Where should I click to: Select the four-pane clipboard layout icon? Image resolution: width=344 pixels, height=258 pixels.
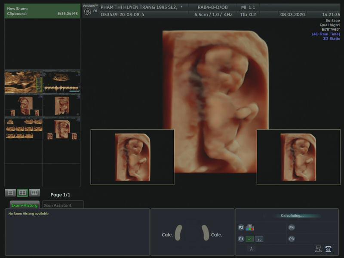22,193
